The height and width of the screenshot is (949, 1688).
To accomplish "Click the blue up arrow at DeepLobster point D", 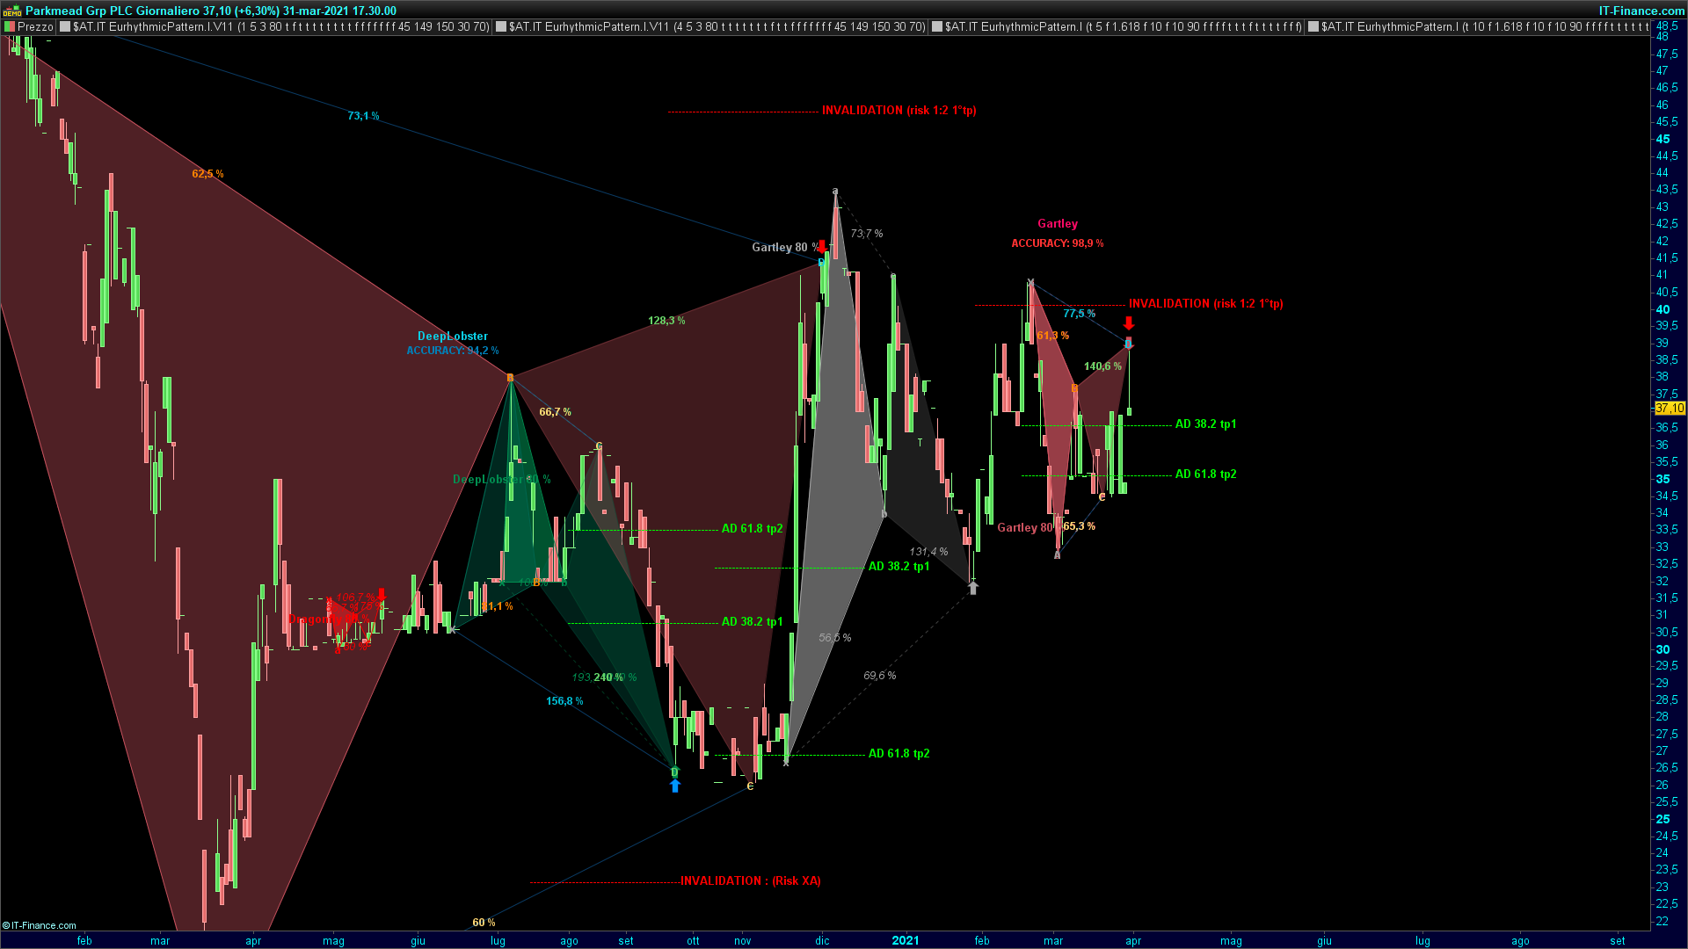I will tap(675, 786).
